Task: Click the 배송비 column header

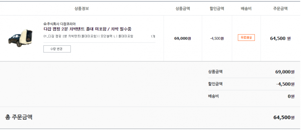Action: [246, 8]
